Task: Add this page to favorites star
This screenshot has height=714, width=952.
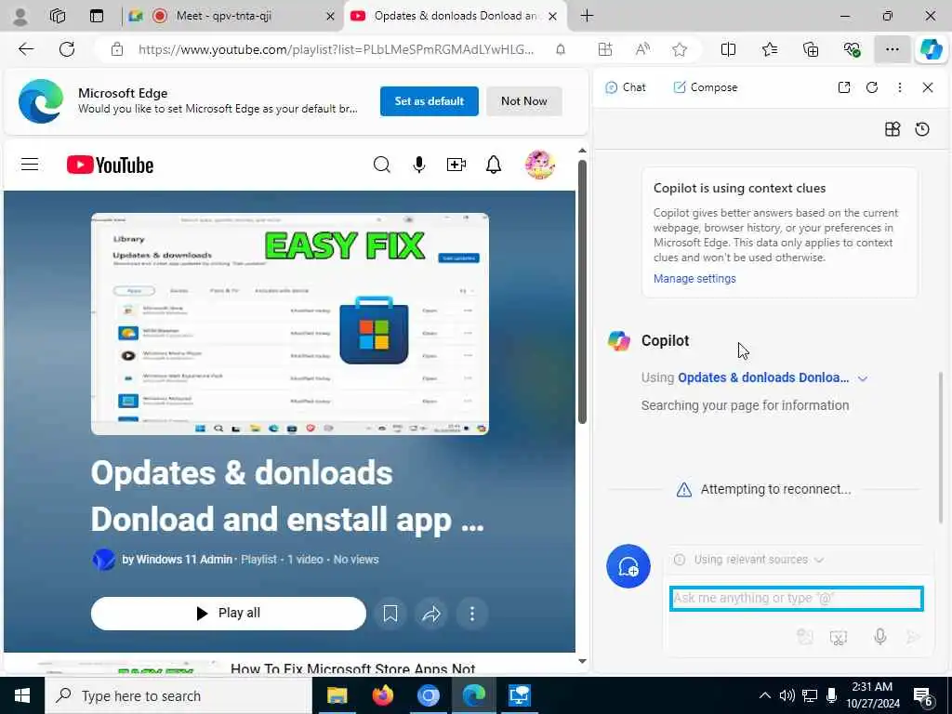Action: click(680, 50)
